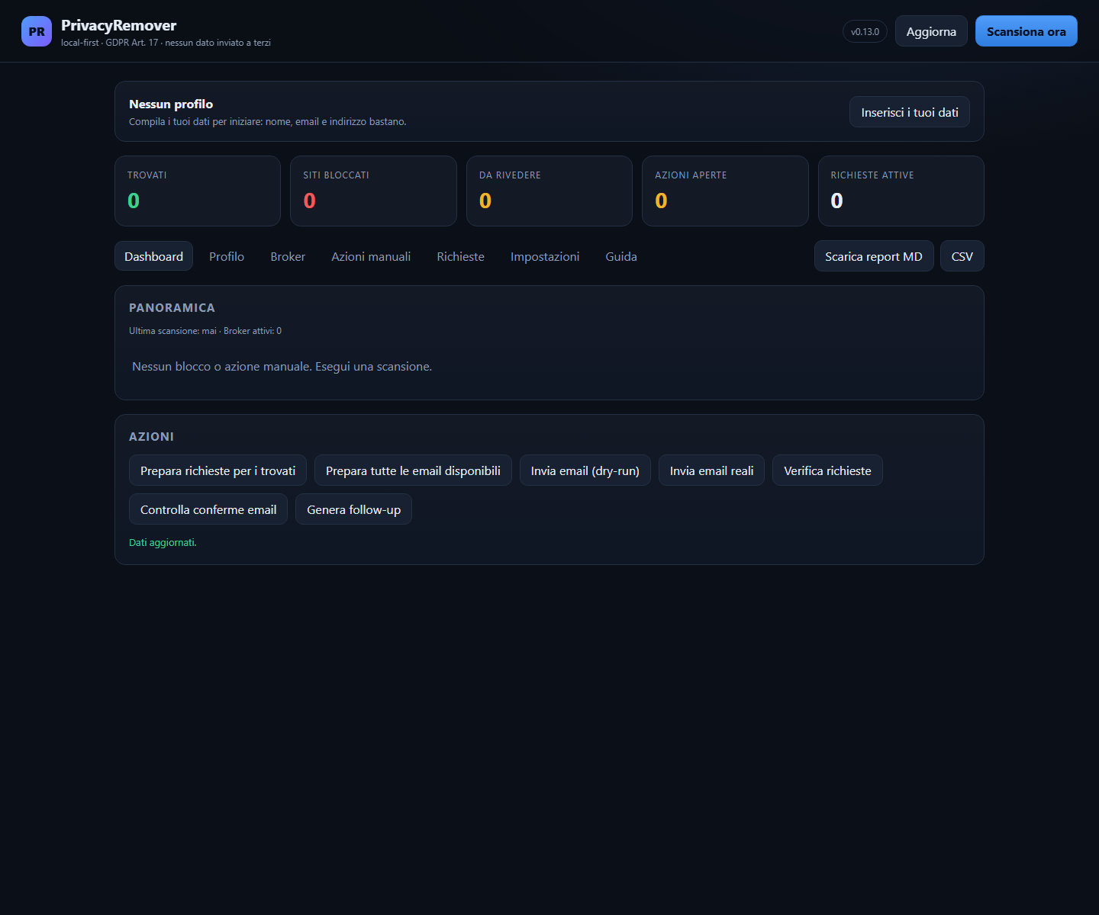Click 'Nessun blocco o azione manuale' message

282,367
